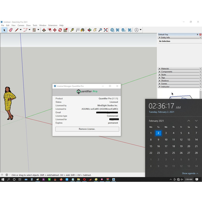This screenshot has width=202, height=202.
Task: Select the Rectangle shape tool
Action: point(34,30)
